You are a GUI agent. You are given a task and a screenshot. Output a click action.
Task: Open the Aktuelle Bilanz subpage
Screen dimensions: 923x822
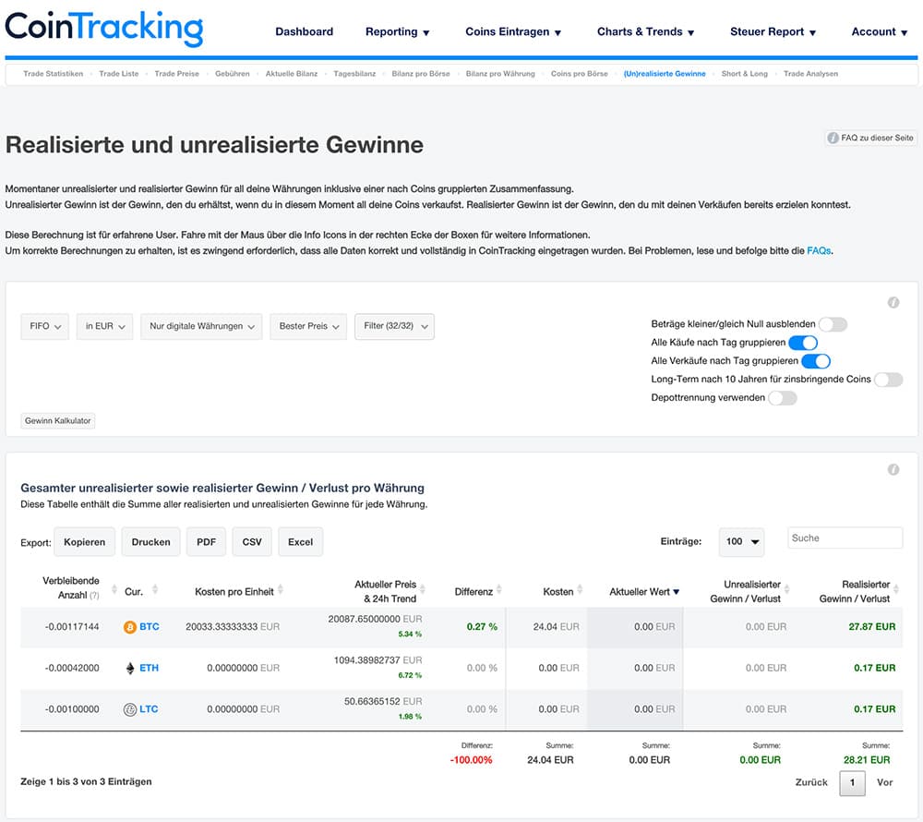click(292, 74)
